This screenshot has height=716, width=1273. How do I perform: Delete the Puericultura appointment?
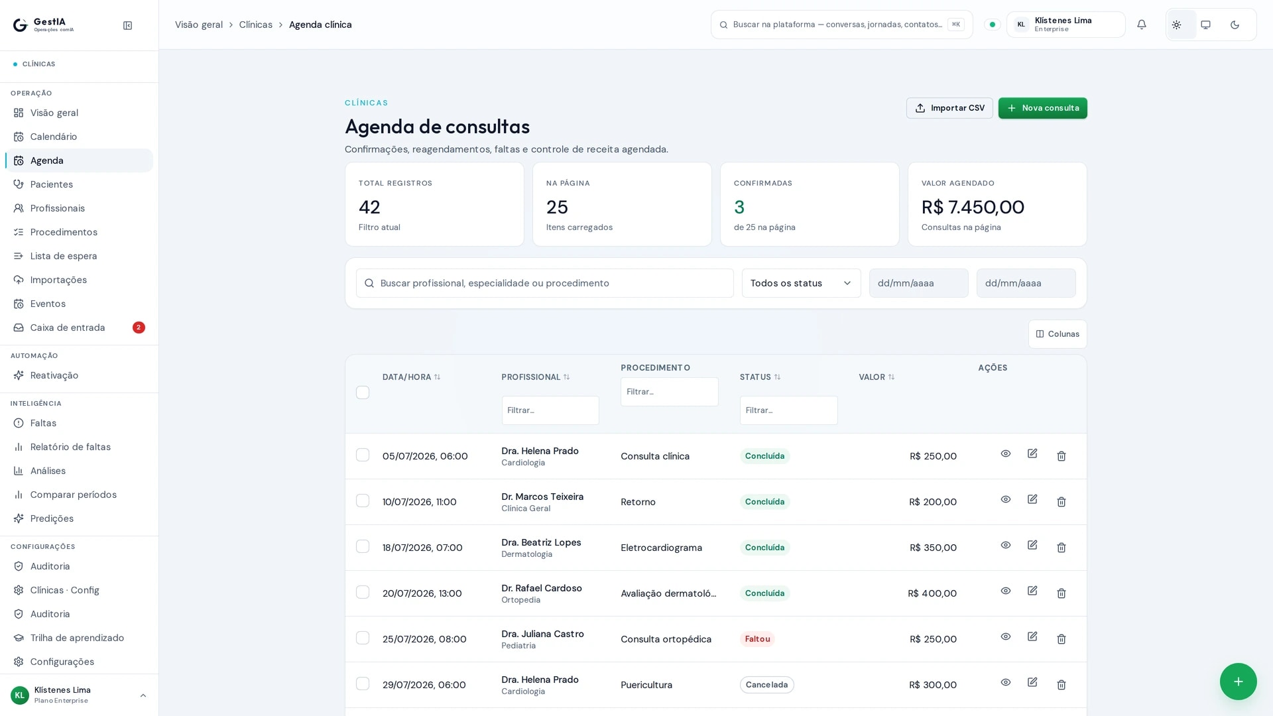coord(1061,685)
